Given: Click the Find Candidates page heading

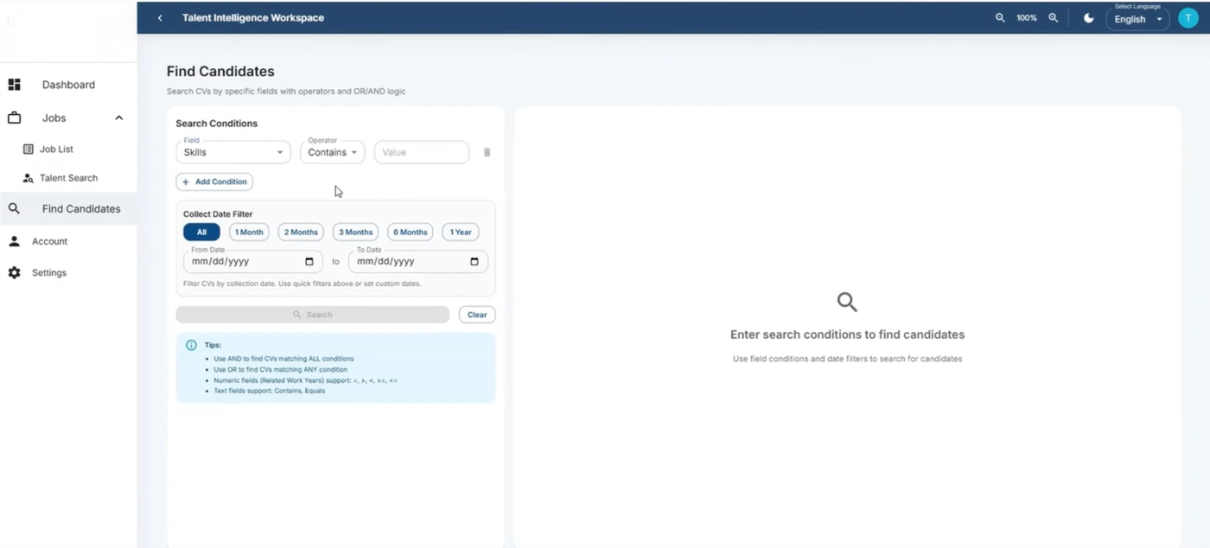Looking at the screenshot, I should pos(220,72).
